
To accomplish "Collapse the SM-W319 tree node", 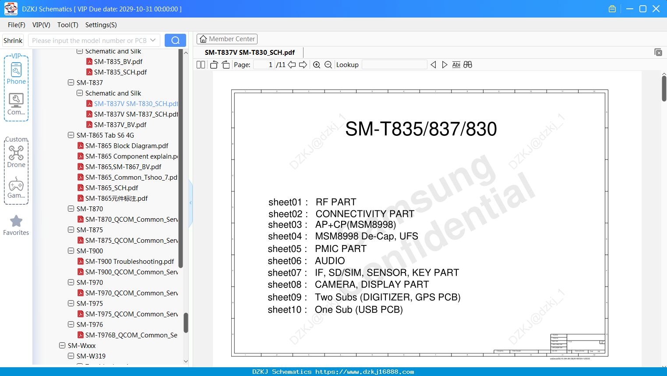I will (71, 356).
